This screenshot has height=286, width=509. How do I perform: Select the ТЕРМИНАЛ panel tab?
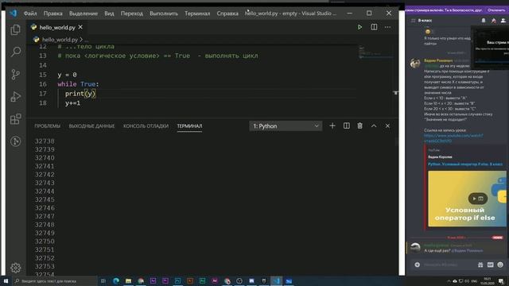coord(189,126)
